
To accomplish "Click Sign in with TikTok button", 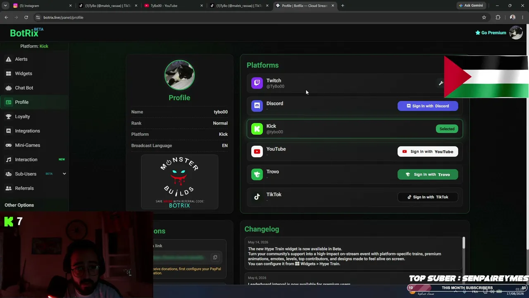I will 428,197.
